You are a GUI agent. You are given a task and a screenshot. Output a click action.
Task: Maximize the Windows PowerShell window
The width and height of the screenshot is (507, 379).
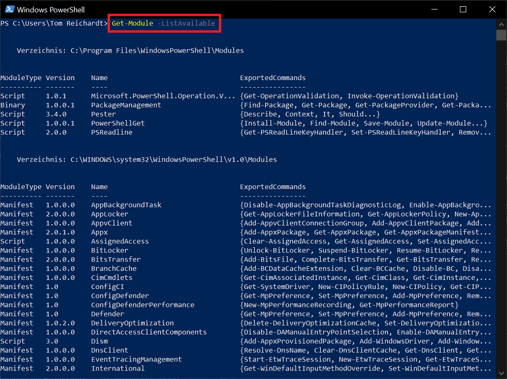click(x=463, y=9)
